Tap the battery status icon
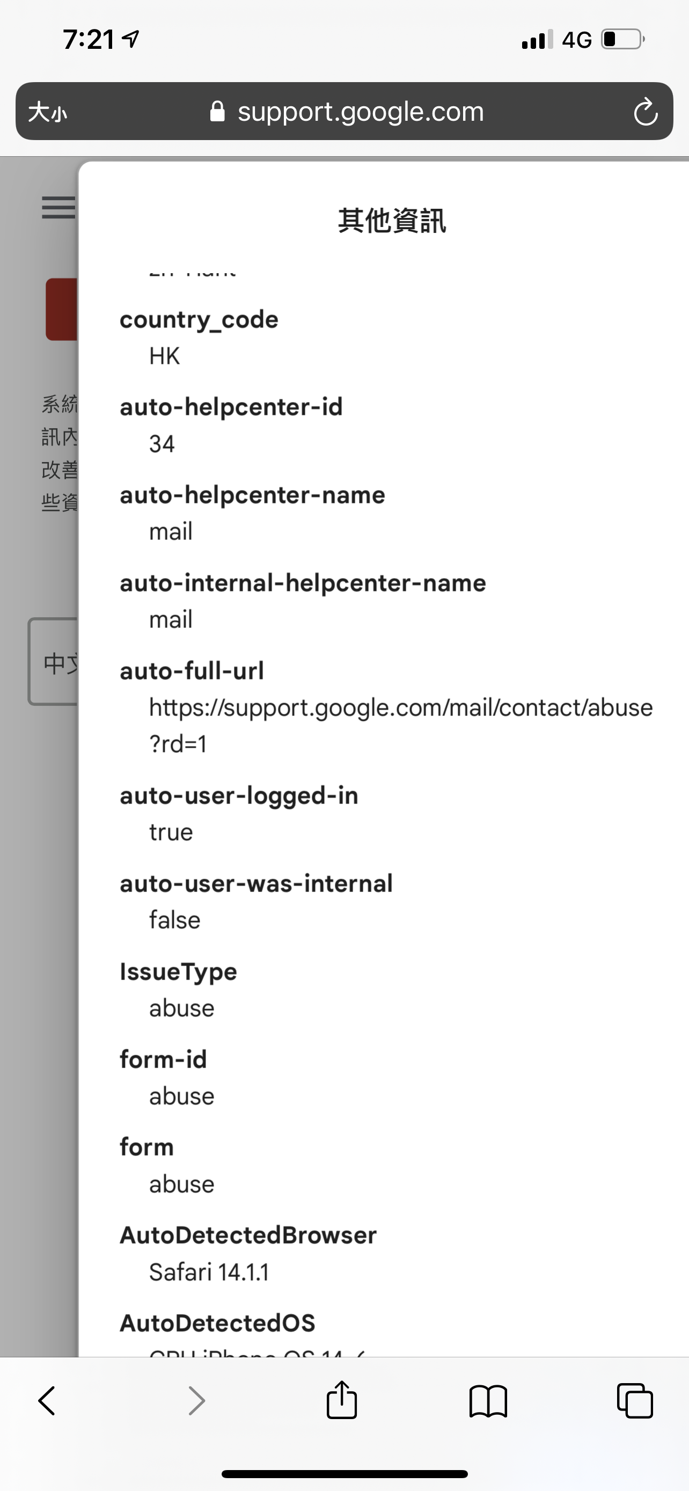Image resolution: width=689 pixels, height=1491 pixels. [x=622, y=39]
